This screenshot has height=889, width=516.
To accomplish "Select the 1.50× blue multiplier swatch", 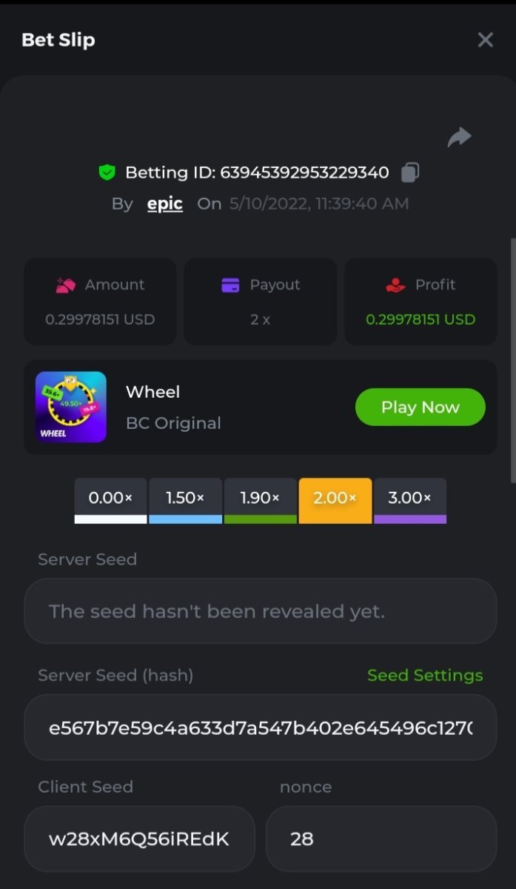I will coord(185,500).
